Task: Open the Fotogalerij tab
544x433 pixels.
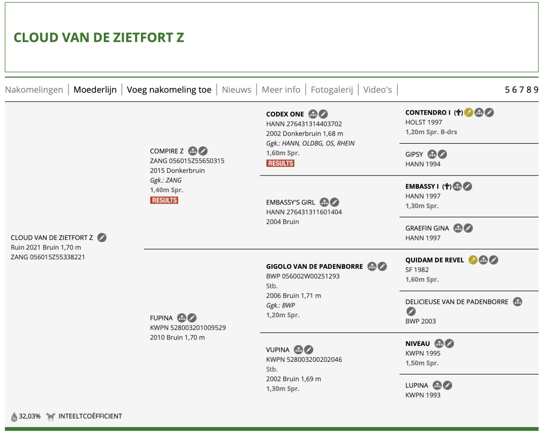Action: 332,89
